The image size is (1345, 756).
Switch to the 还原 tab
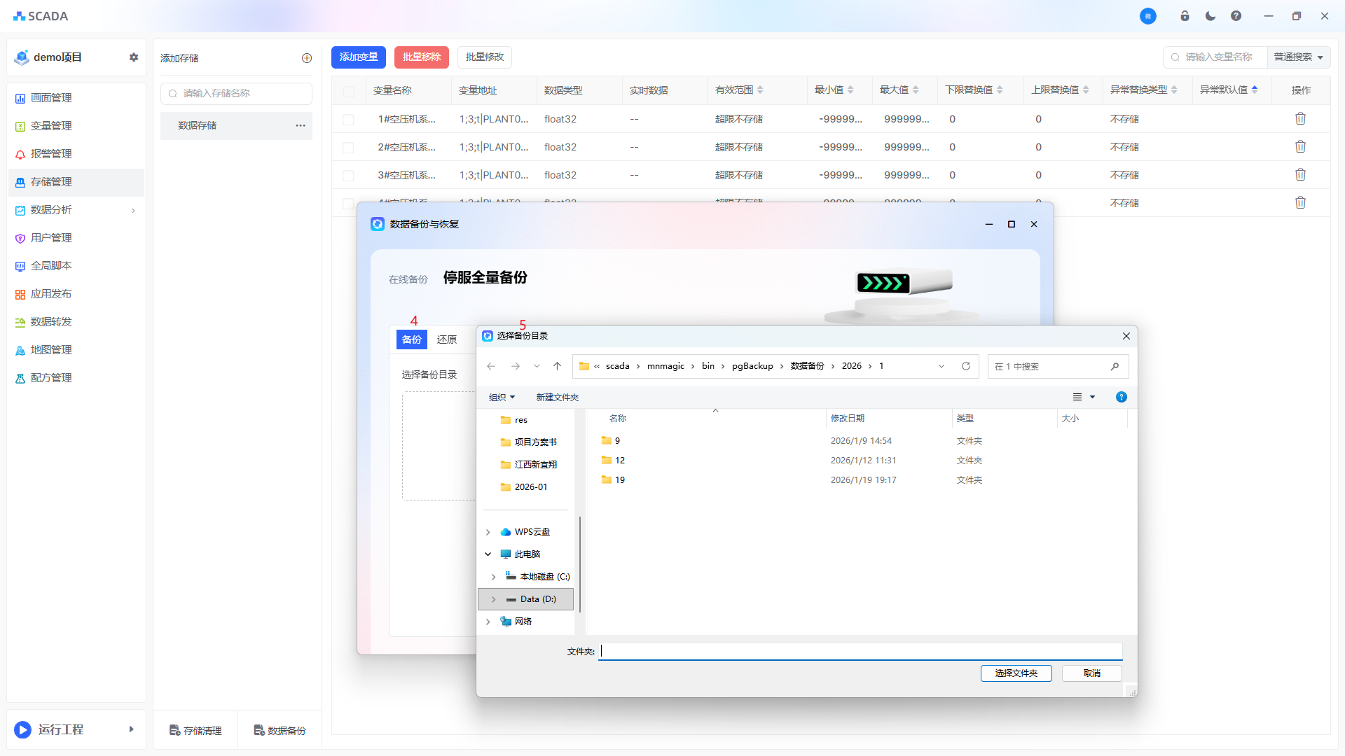point(447,339)
